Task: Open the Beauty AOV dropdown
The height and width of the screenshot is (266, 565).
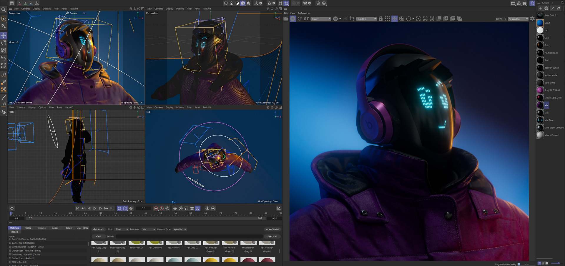Action: pyautogui.click(x=321, y=19)
